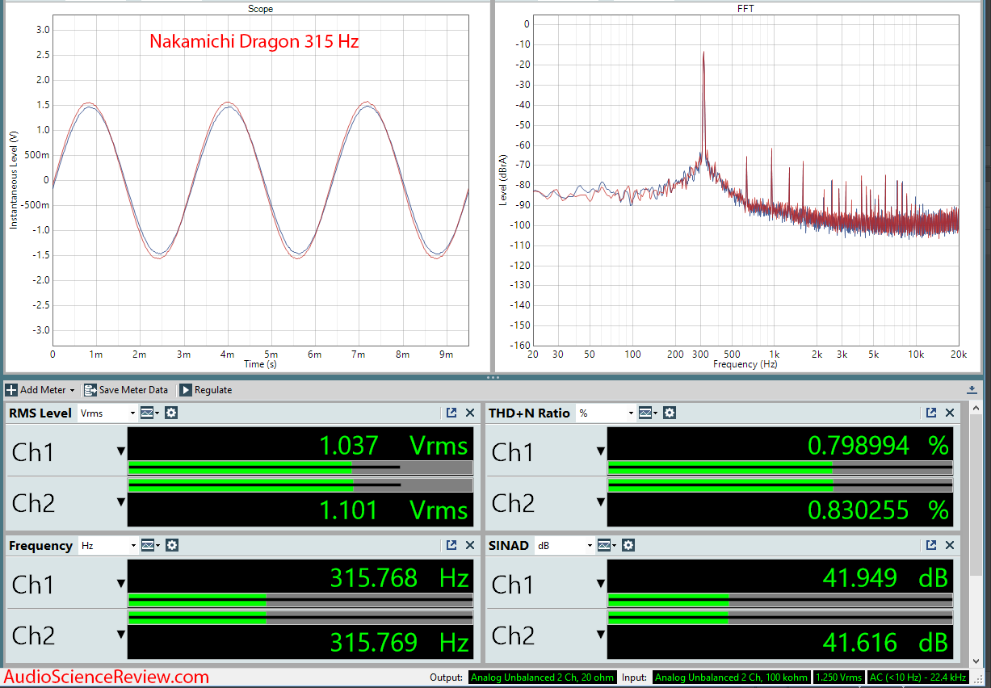
Task: Click the SINAD meter title
Action: tap(509, 545)
